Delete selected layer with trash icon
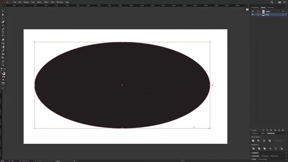288x162 pixels. (x=283, y=130)
